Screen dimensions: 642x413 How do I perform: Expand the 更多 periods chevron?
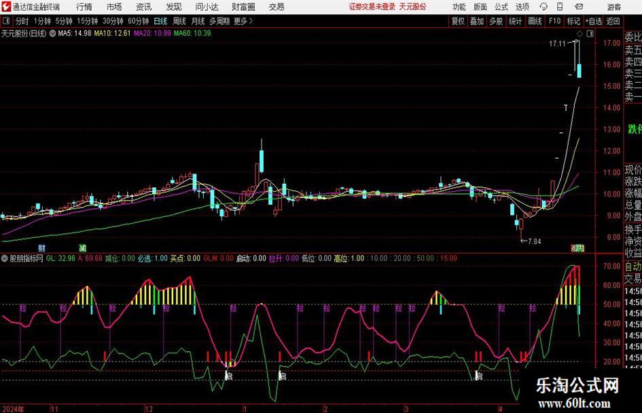pyautogui.click(x=251, y=21)
